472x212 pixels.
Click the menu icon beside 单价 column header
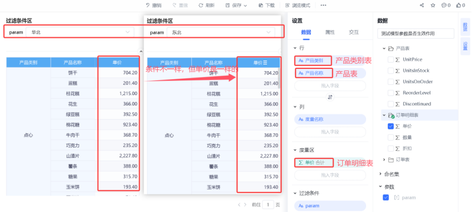coord(265,63)
